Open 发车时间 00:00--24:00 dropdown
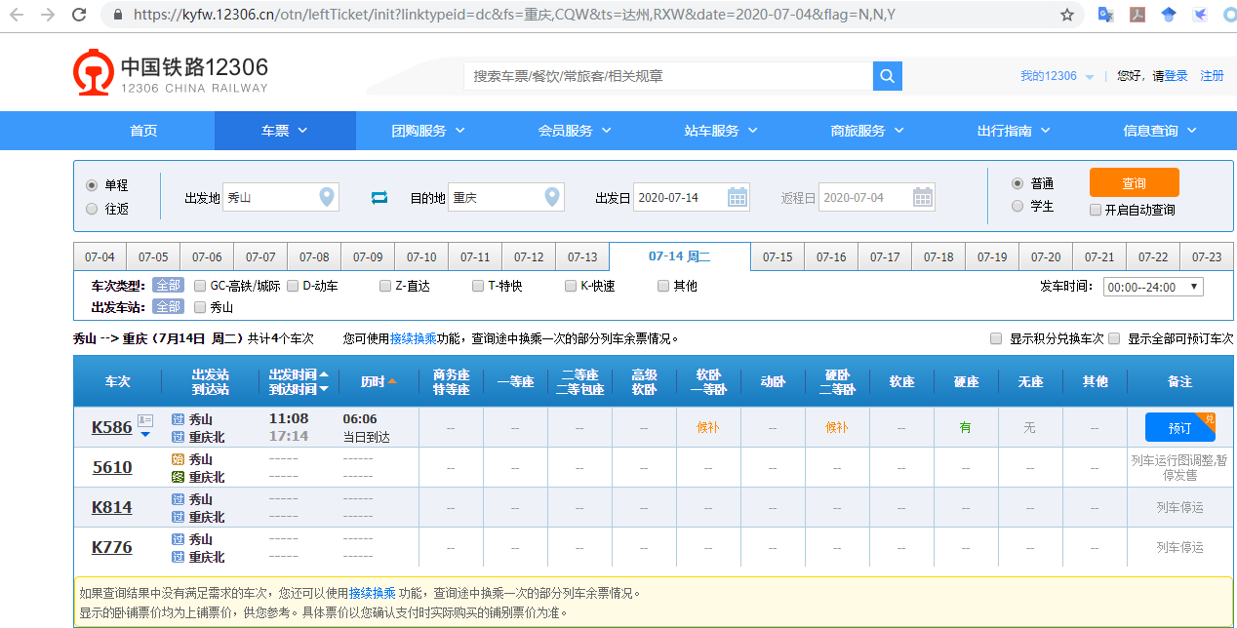Screen dimensions: 1237x628 [x=1153, y=287]
